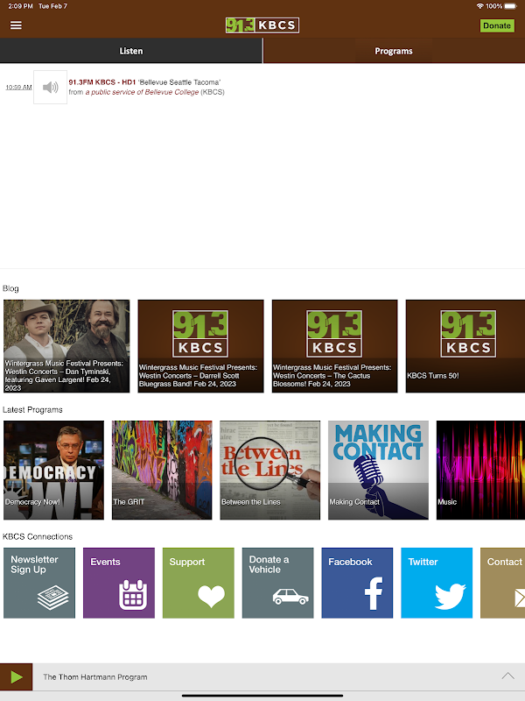Tap the speaker icon for KBCS HD1 stream
525x701 pixels.
click(51, 87)
